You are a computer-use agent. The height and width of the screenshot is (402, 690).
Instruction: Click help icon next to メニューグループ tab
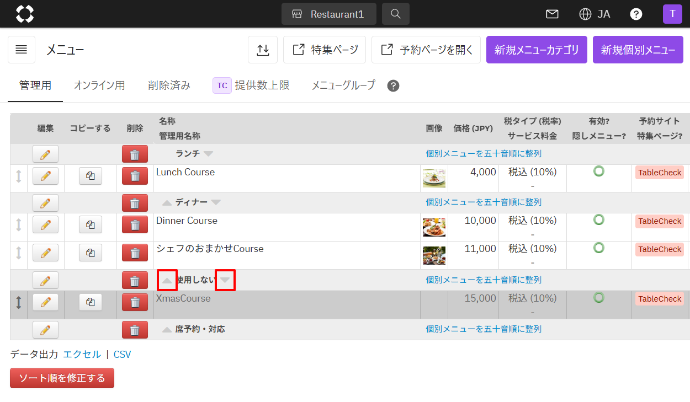(393, 85)
